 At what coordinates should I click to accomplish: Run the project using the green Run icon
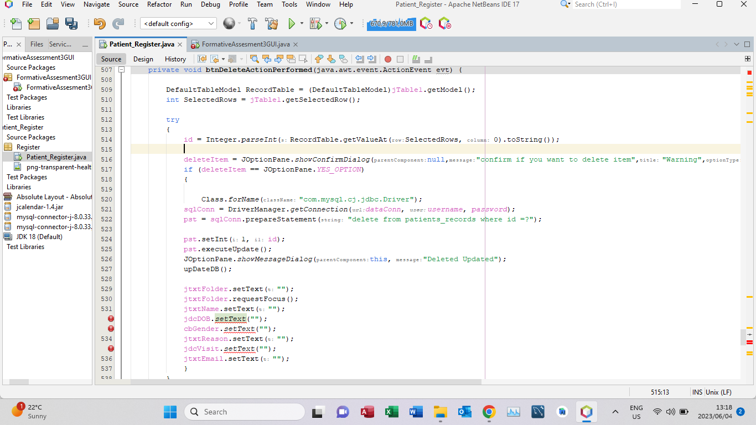click(x=291, y=23)
